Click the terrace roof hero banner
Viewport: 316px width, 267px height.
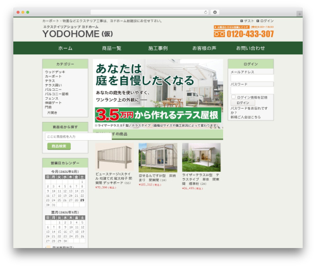(x=158, y=93)
